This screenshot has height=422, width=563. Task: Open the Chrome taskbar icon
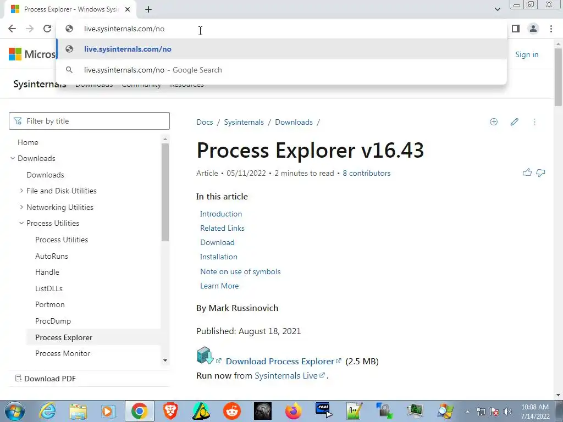139,411
